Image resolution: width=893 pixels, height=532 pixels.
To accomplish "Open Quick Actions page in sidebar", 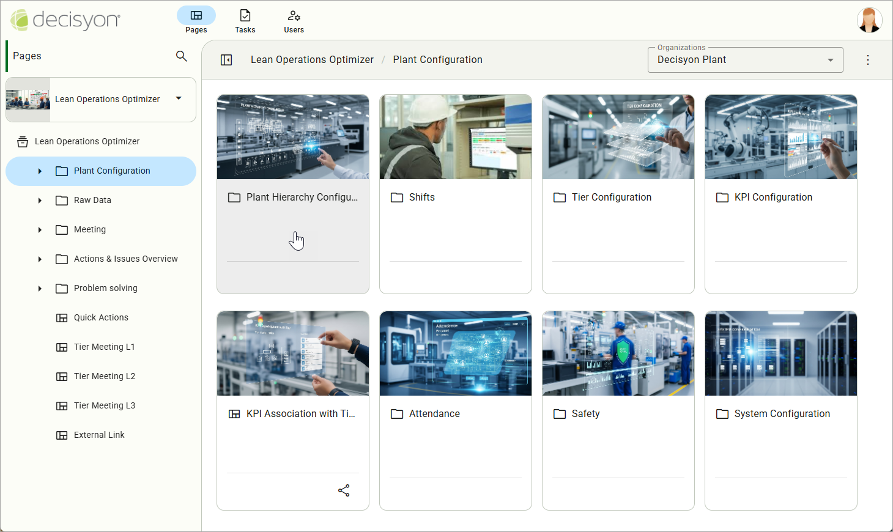I will 101,318.
